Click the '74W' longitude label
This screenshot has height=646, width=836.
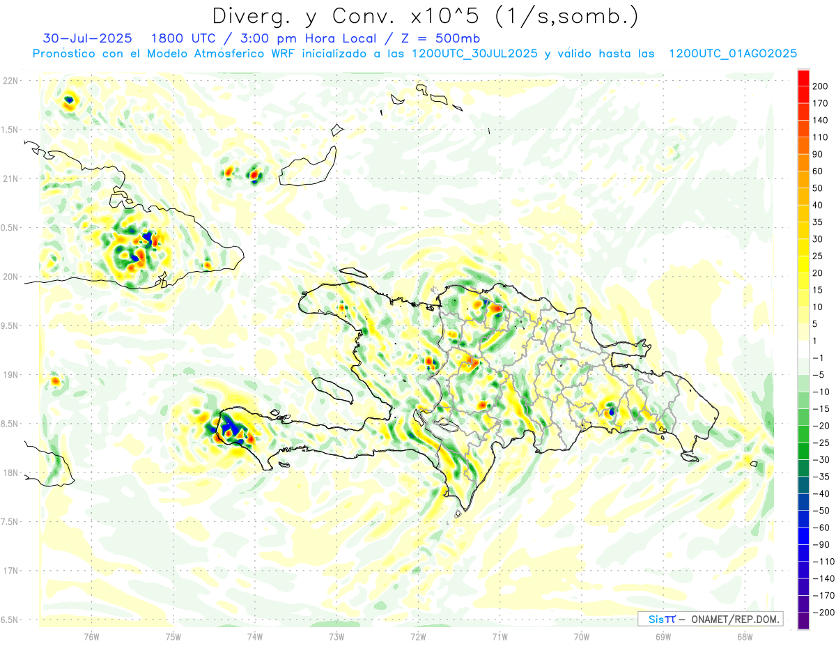coord(254,636)
